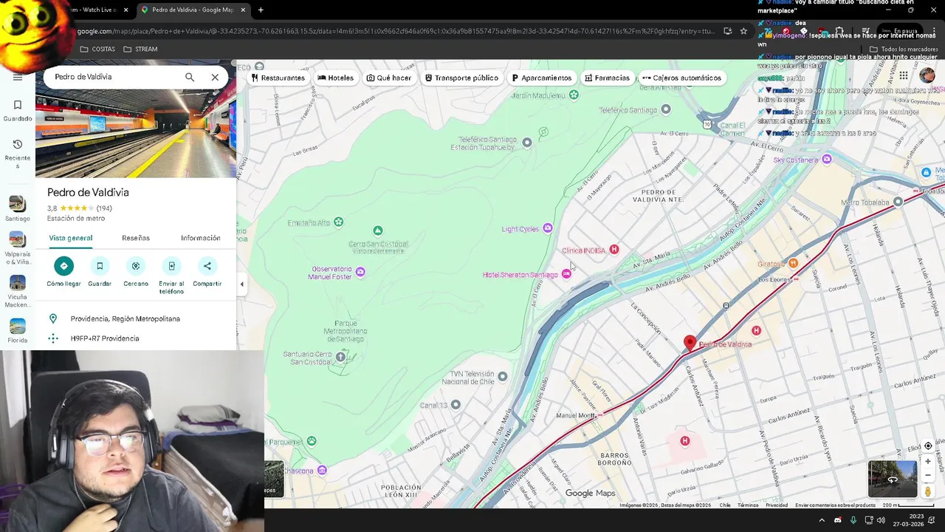945x532 pixels.
Task: Click the Street View pegman
Action: (928, 491)
